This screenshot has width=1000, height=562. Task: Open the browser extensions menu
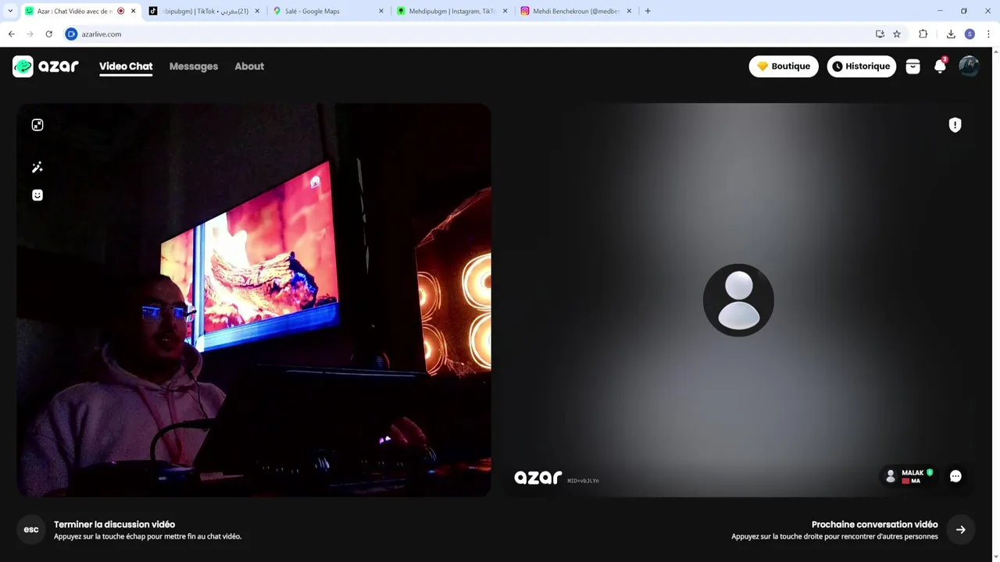923,34
